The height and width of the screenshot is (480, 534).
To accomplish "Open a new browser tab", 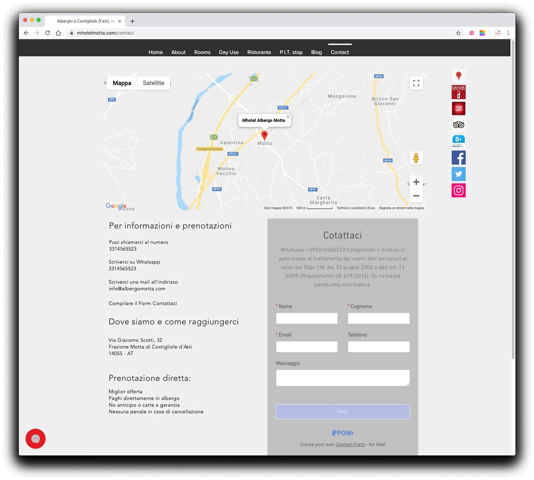I will 132,21.
